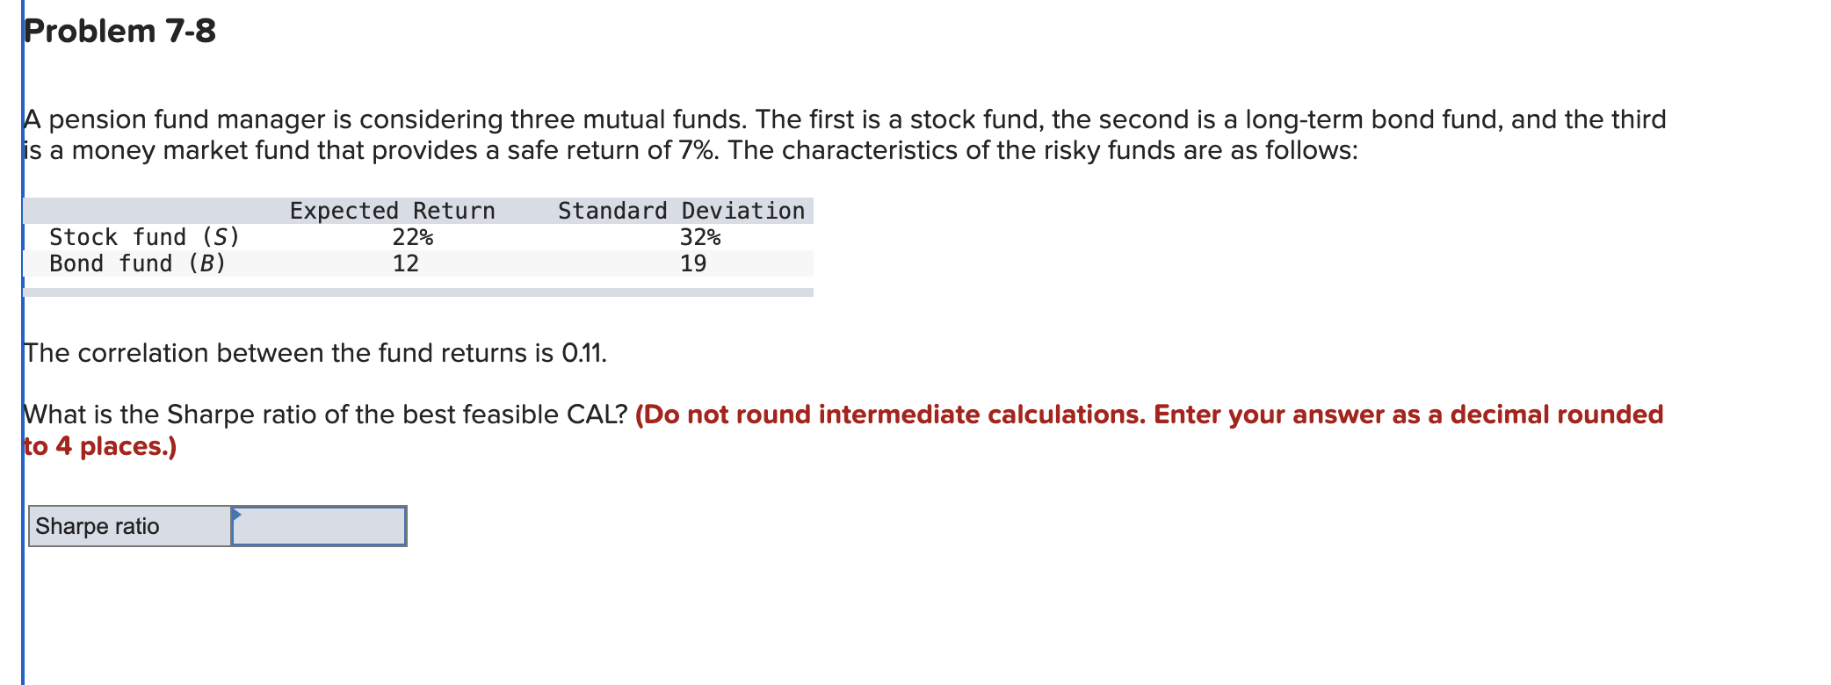The height and width of the screenshot is (685, 1831).
Task: Click the red bolded rounding instruction text
Action: pos(1142,414)
